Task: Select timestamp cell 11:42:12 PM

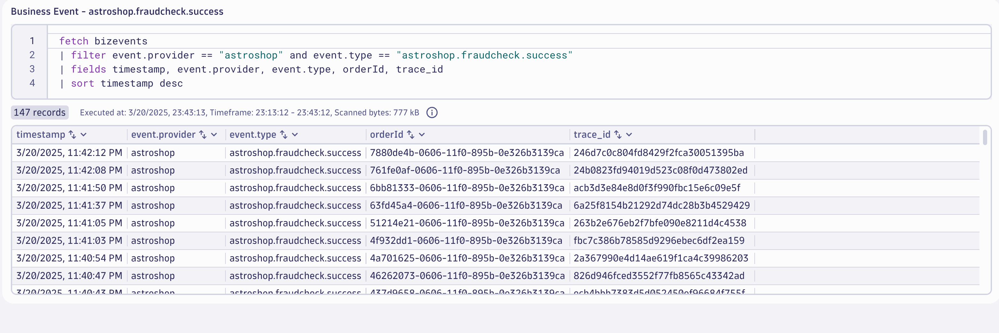Action: (x=69, y=153)
